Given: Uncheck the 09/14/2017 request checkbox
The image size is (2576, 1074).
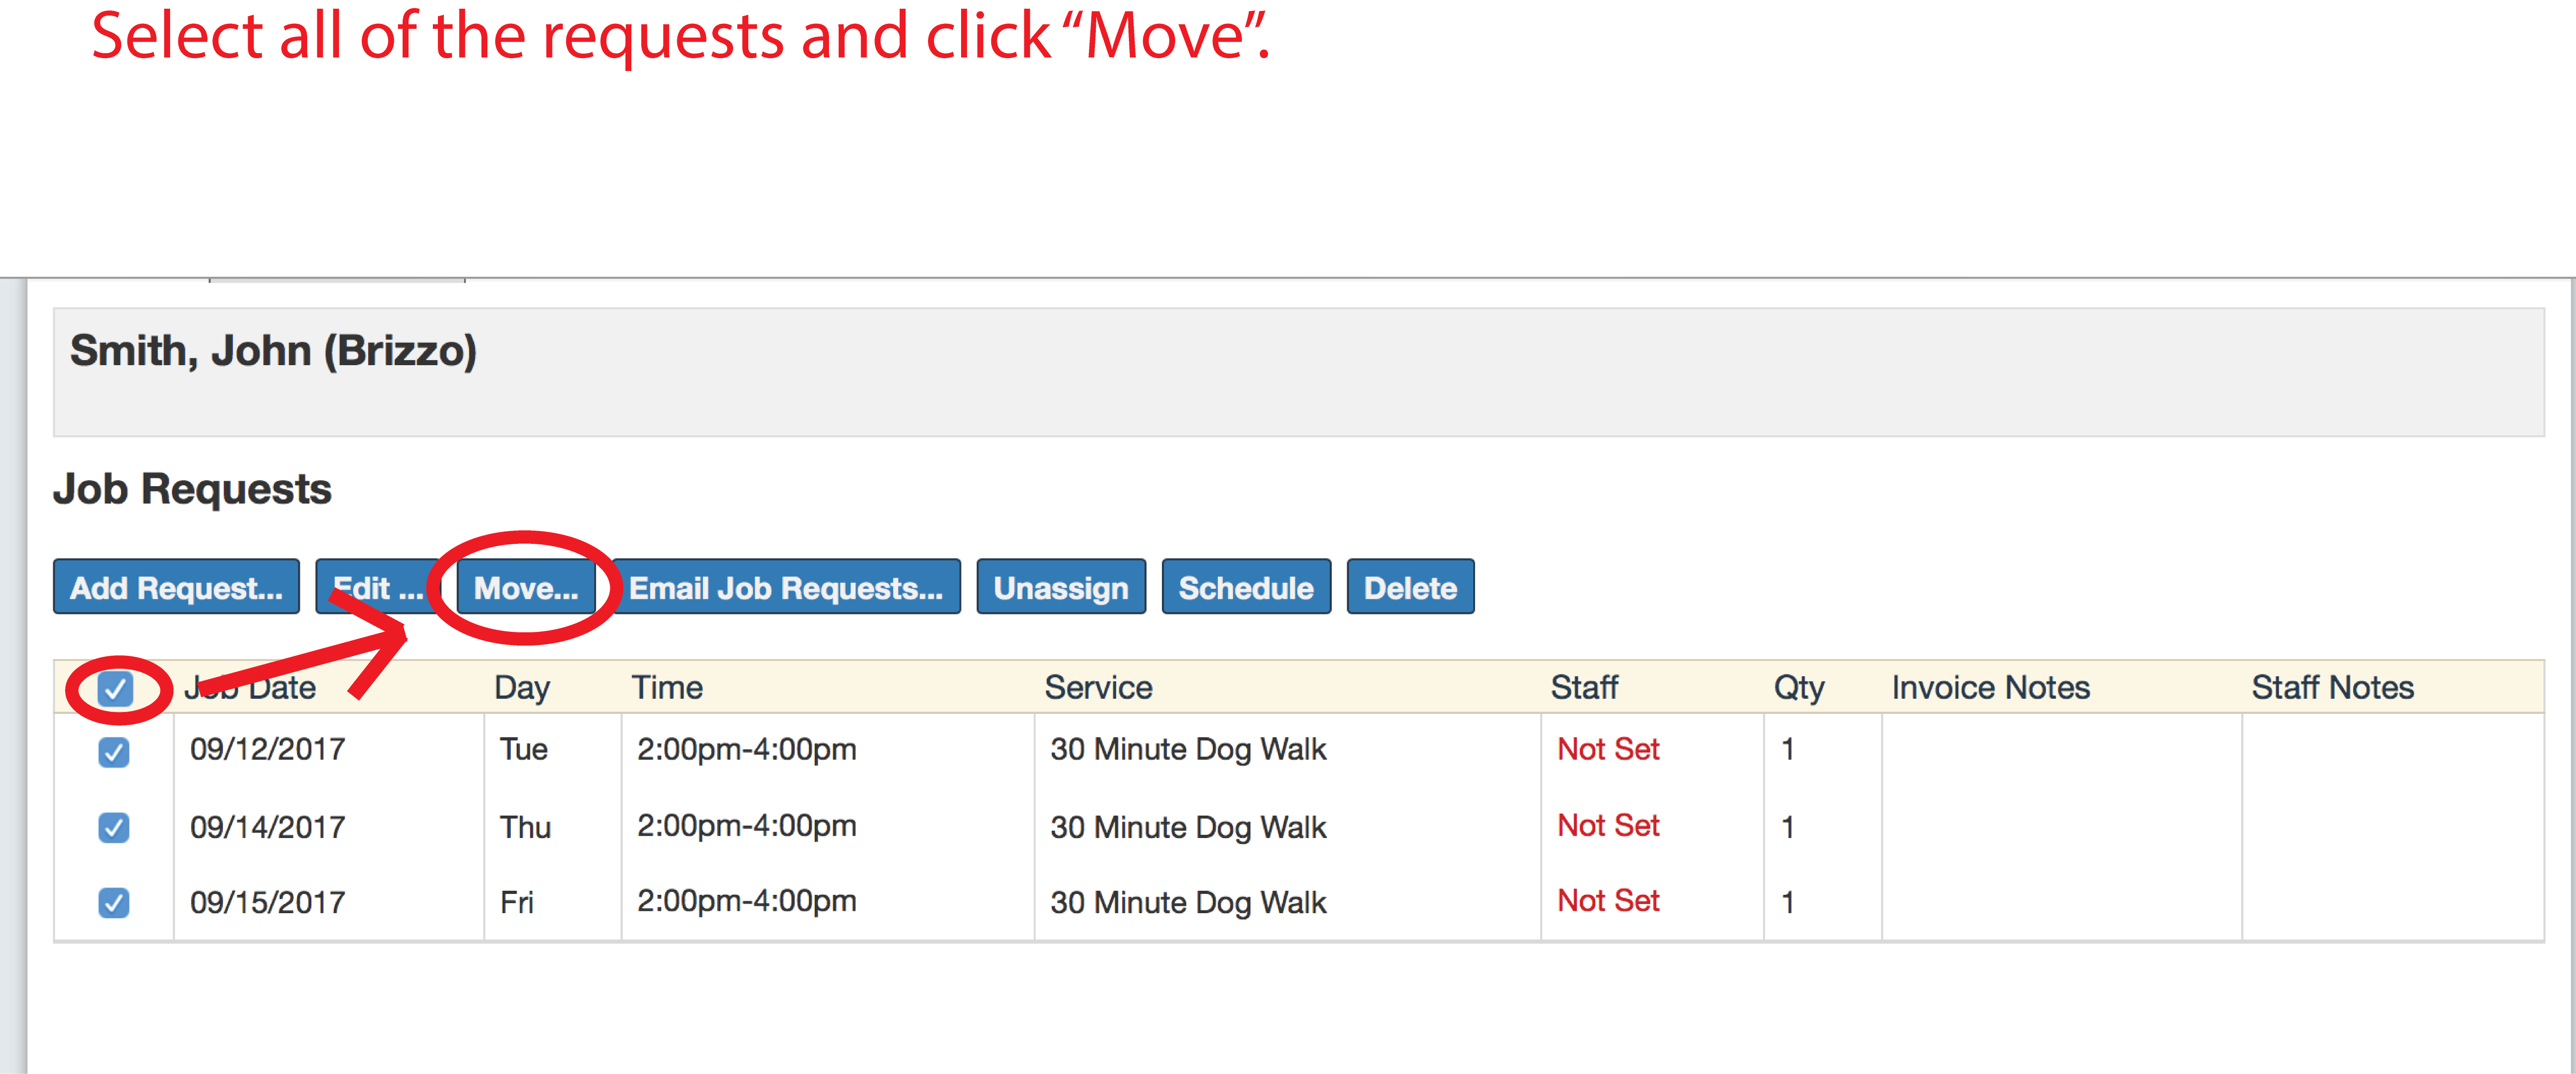Looking at the screenshot, I should click(x=114, y=827).
